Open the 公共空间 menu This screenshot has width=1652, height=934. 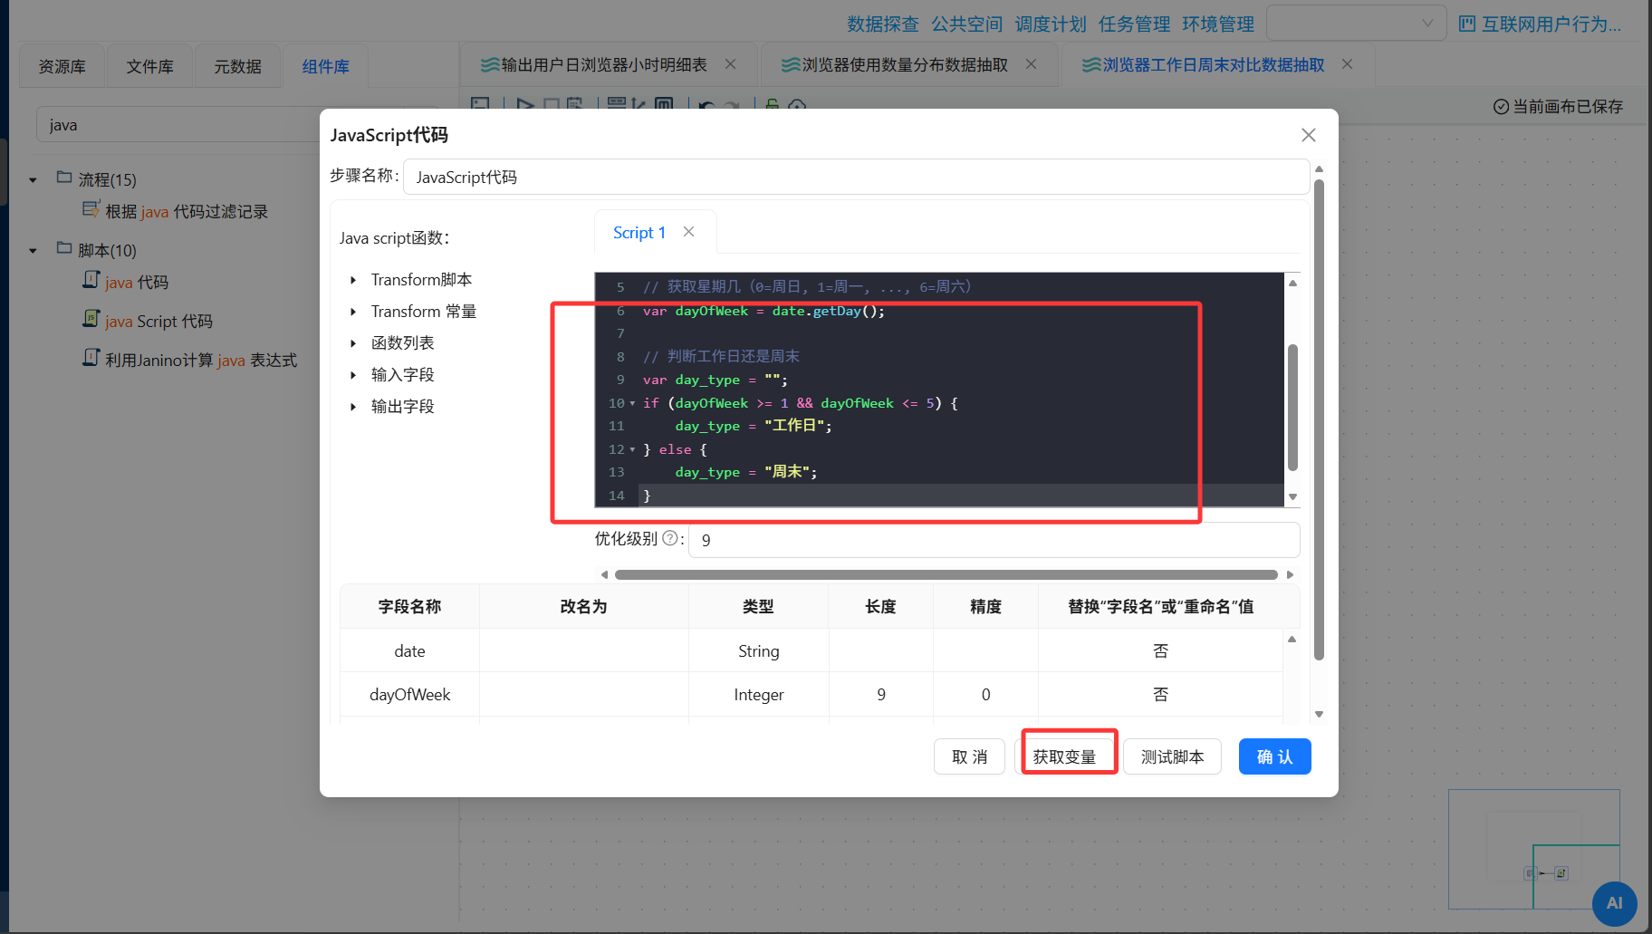966,24
